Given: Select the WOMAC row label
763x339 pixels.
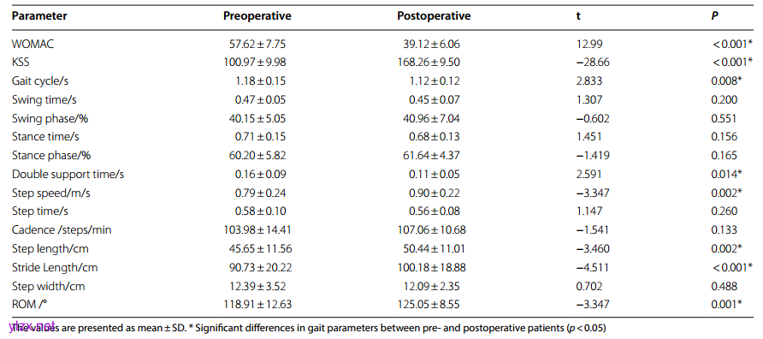Looking at the screenshot, I should tap(33, 44).
